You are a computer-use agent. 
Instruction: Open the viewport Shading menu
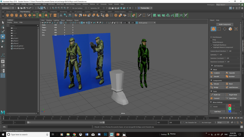coord(49,20)
